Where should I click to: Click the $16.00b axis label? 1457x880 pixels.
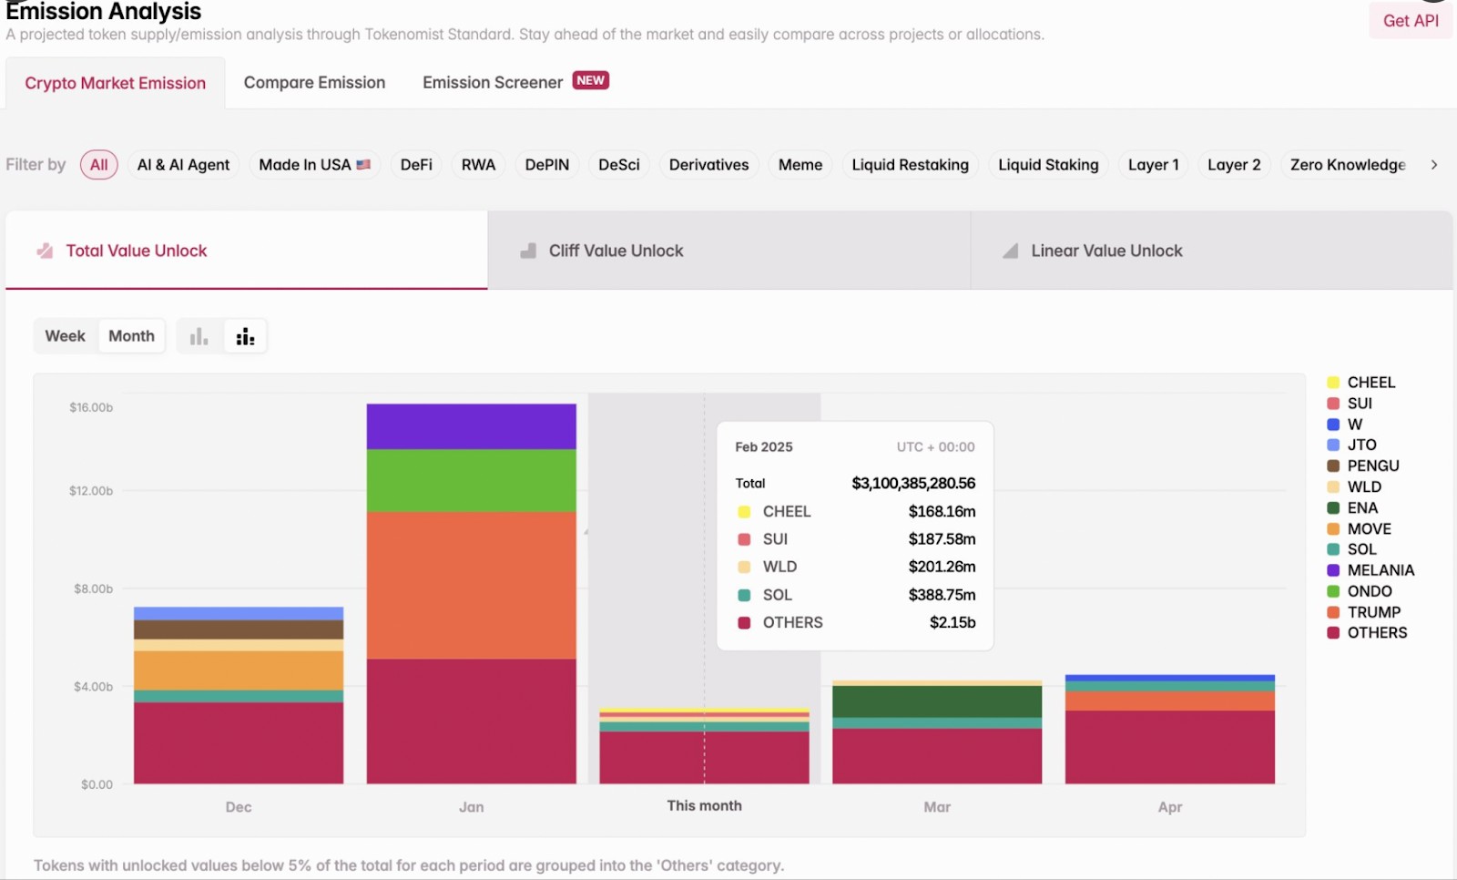(x=91, y=407)
